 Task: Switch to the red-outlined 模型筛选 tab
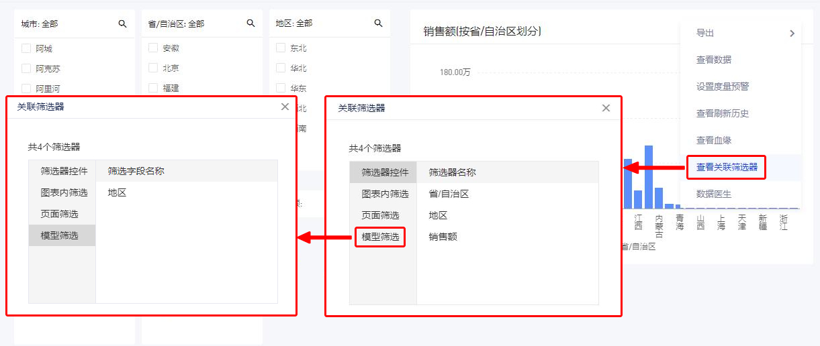tap(380, 237)
